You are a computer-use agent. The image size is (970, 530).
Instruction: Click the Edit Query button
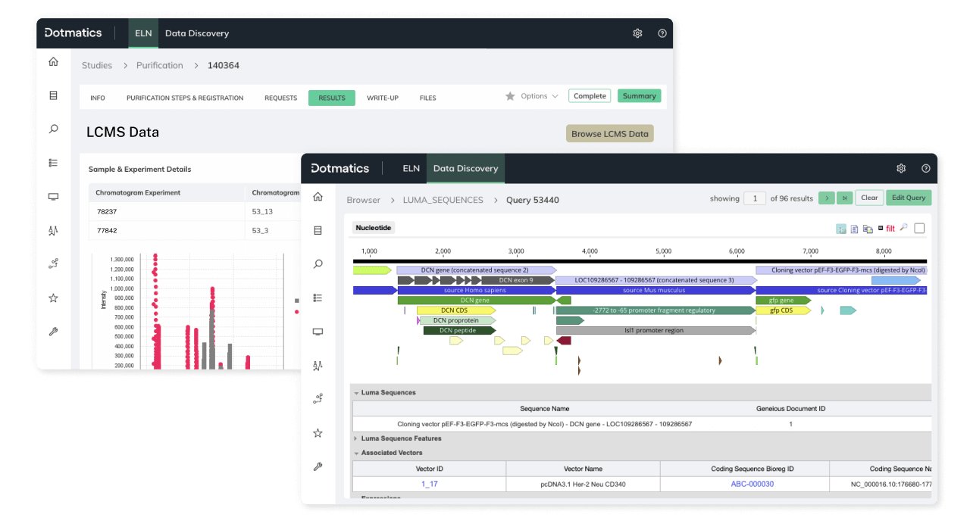[x=909, y=198]
